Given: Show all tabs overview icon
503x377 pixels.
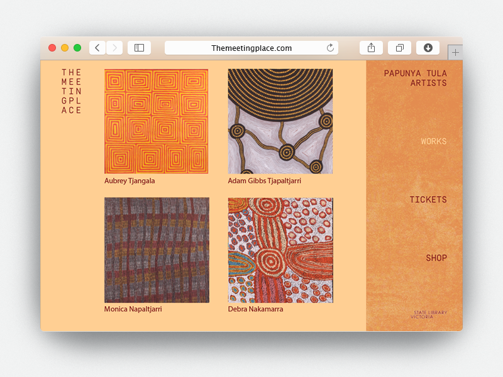Looking at the screenshot, I should pyautogui.click(x=399, y=48).
